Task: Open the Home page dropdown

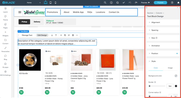Action: (34, 3)
